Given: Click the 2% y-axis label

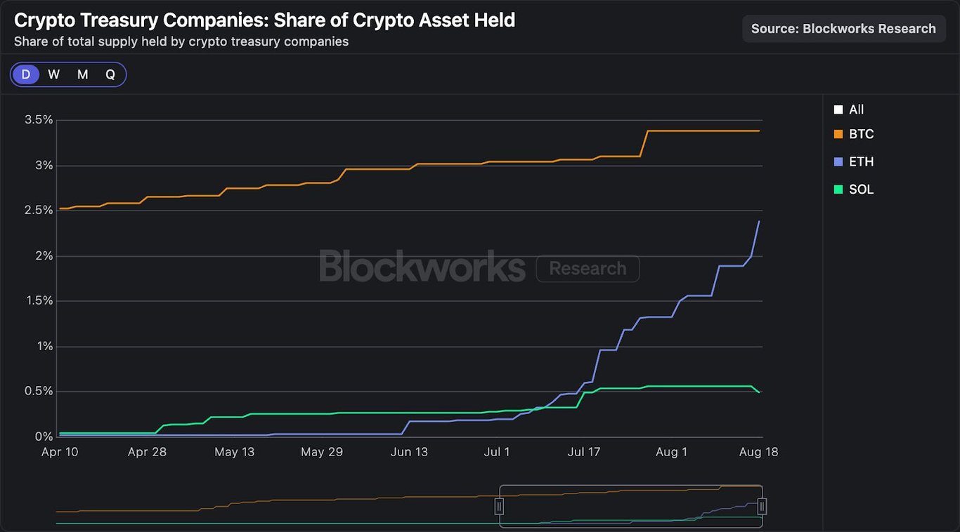Looking at the screenshot, I should (x=44, y=256).
